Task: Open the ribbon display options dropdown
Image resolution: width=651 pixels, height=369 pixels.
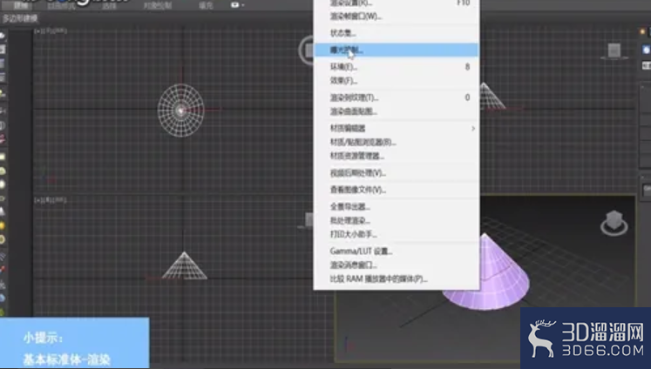Action: click(238, 5)
